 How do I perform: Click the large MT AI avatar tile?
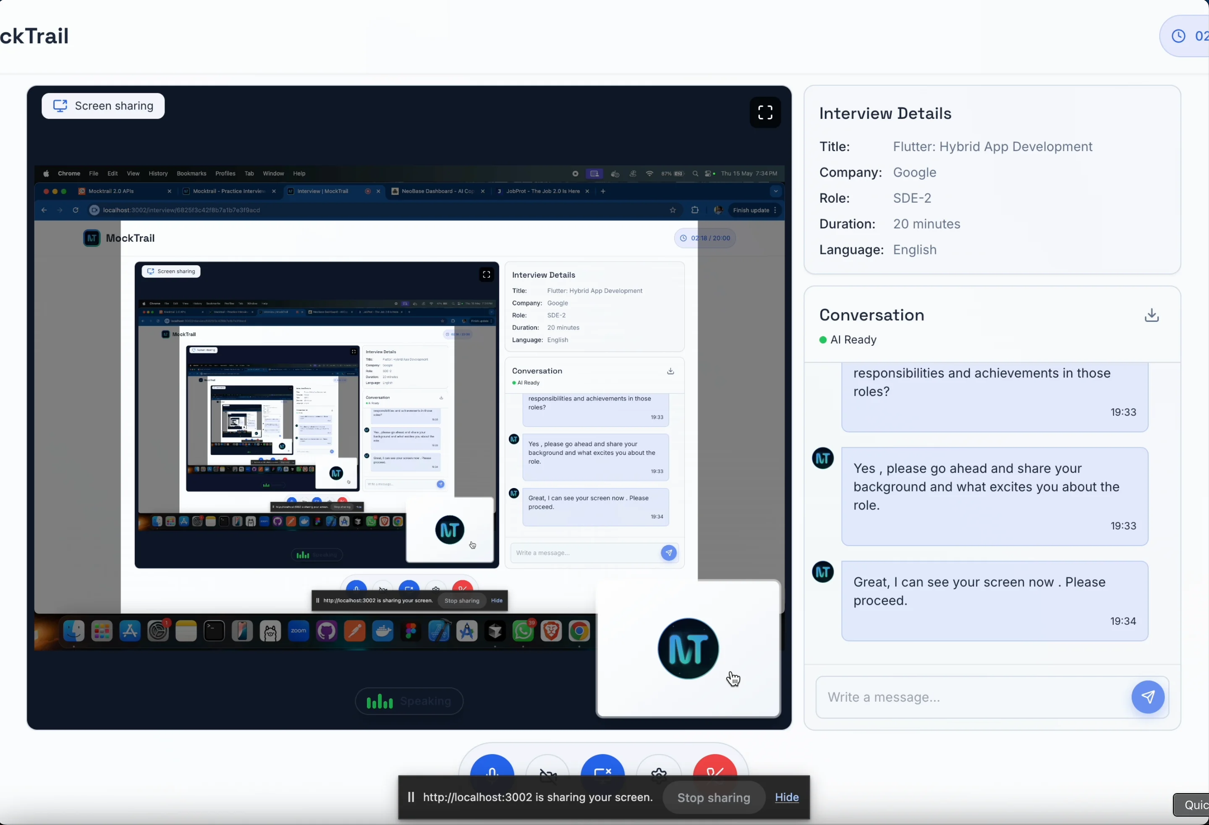tap(688, 649)
